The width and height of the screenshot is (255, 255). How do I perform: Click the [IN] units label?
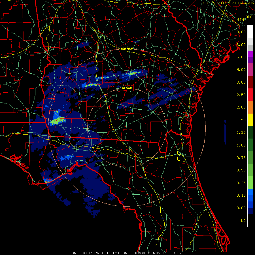242,20
